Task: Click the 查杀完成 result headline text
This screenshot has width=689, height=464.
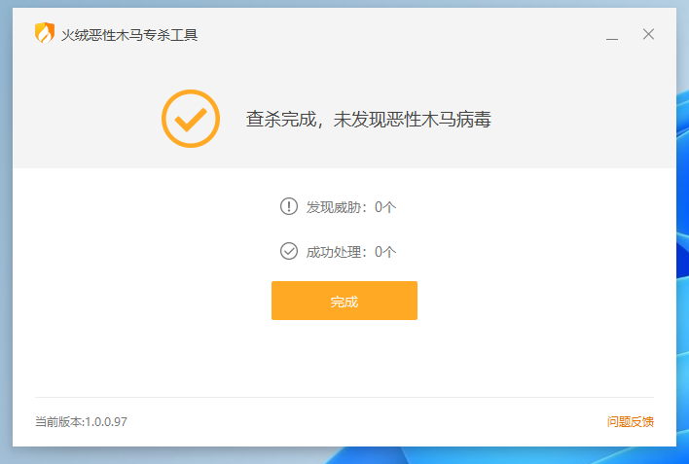Action: [x=368, y=119]
